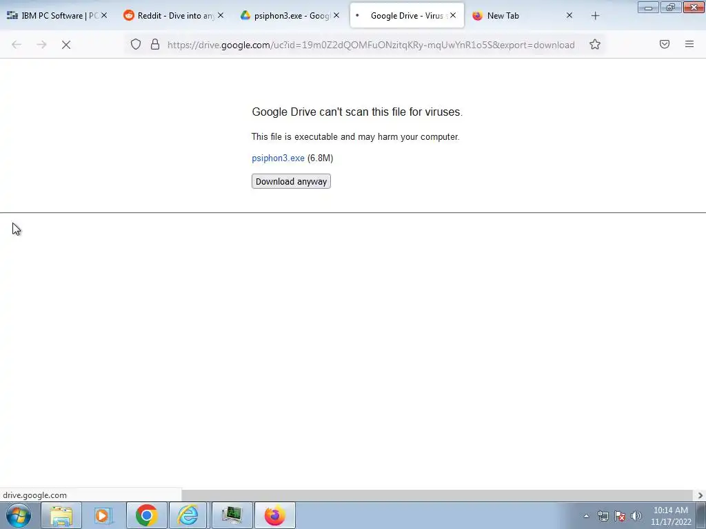The image size is (706, 529).
Task: Open Firefox application menu
Action: coord(689,44)
